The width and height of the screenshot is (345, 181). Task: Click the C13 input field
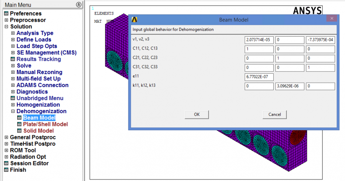(320, 49)
